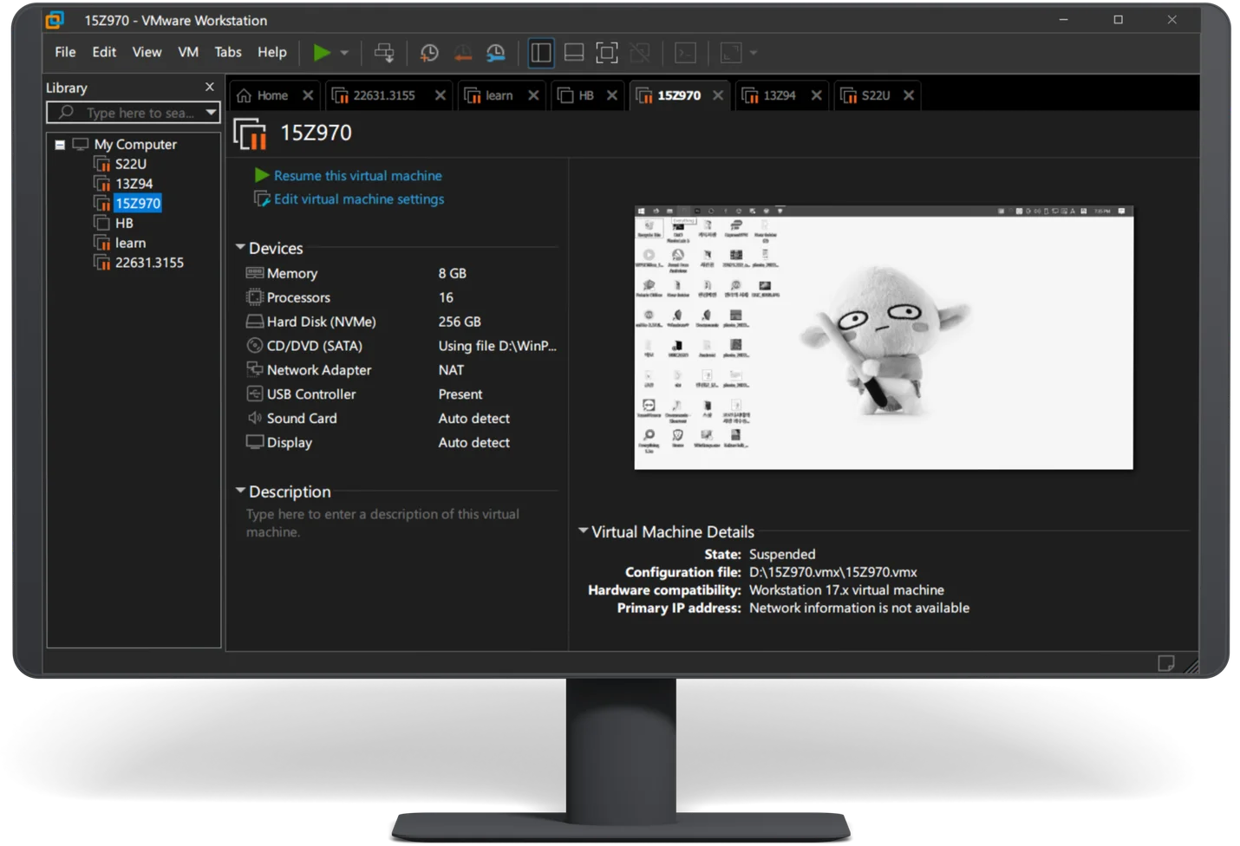Click Resume this virtual machine link
The image size is (1240, 846).
coord(357,176)
